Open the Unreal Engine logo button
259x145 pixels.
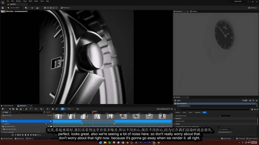click(3, 3)
